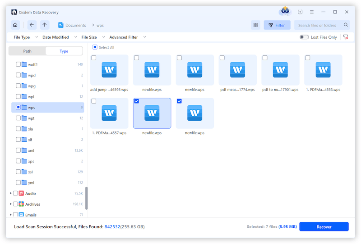Click the Documents breadcrumb icon
The image size is (361, 244).
coord(60,25)
